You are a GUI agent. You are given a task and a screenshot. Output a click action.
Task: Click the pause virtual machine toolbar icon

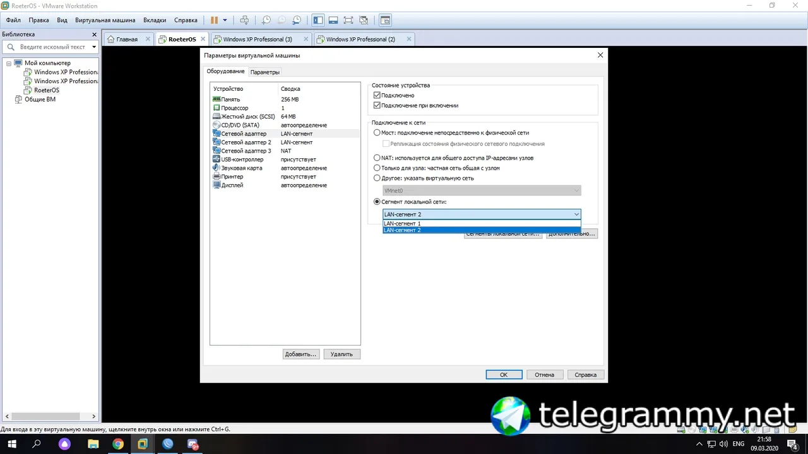[214, 20]
